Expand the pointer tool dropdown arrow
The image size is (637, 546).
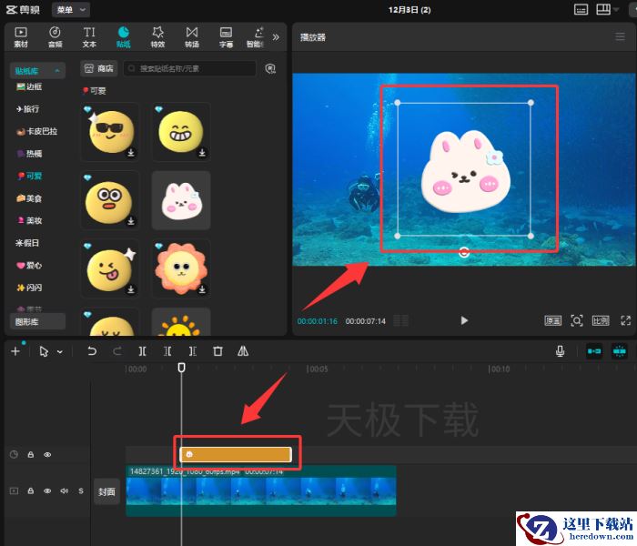tap(60, 352)
